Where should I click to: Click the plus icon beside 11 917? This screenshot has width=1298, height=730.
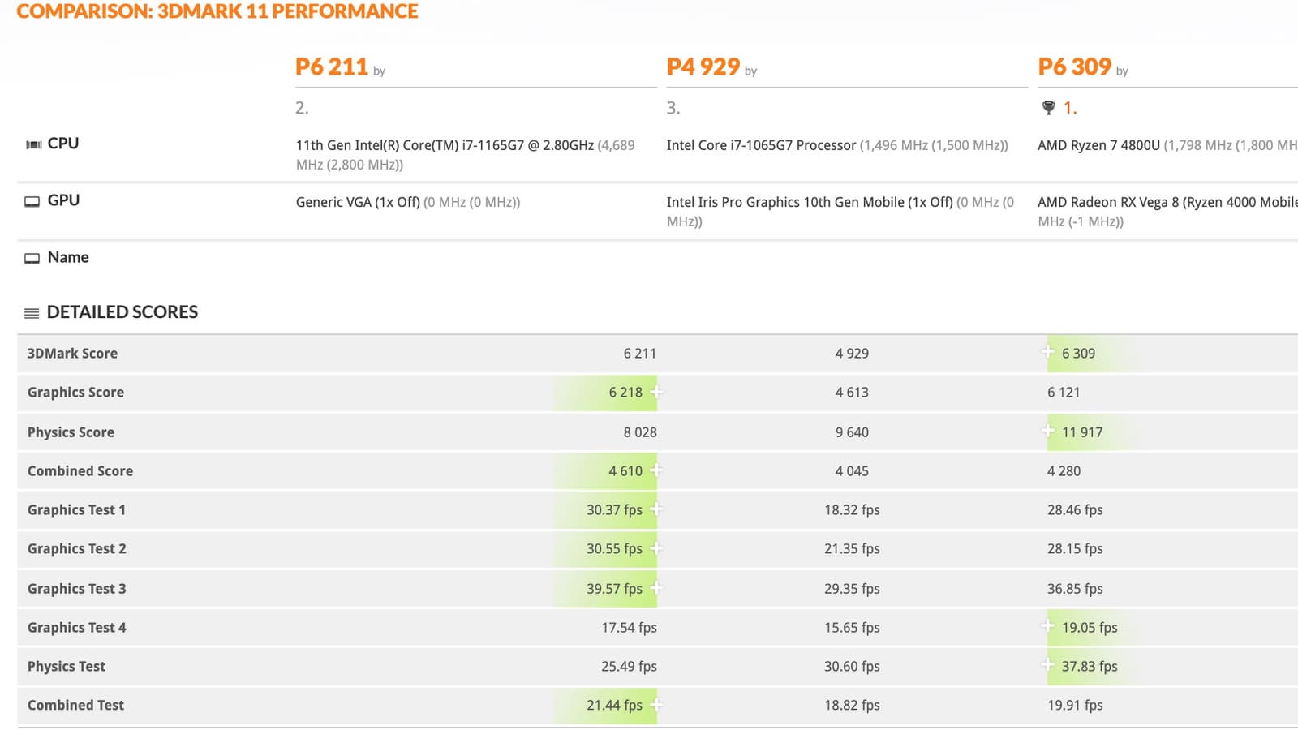coord(1048,431)
